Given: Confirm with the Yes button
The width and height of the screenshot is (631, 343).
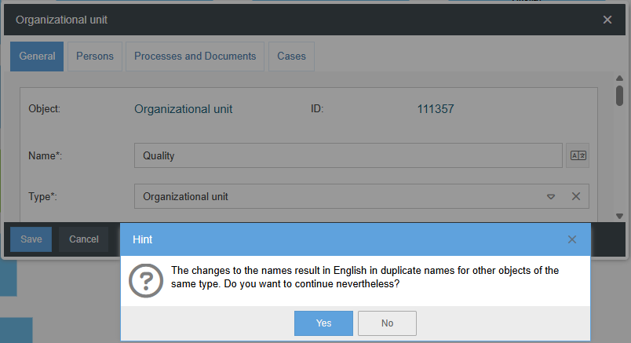Looking at the screenshot, I should pos(323,323).
